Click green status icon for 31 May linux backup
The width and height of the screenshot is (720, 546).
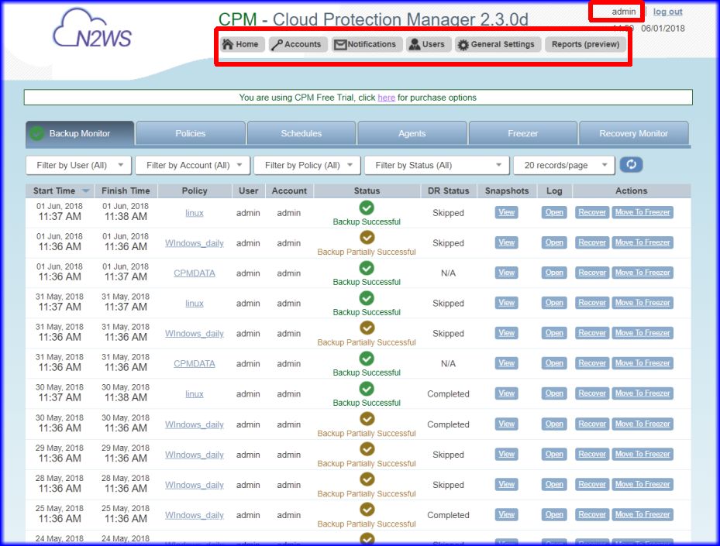367,297
